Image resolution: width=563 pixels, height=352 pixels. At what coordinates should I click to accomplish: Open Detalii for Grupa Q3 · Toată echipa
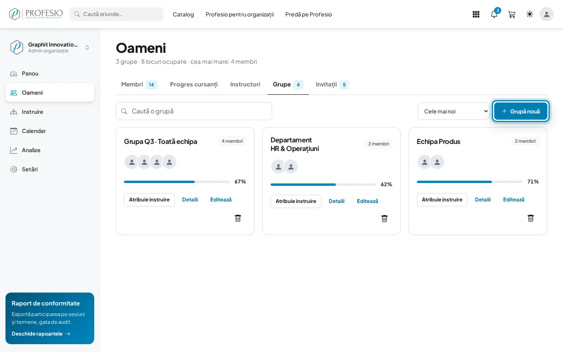[190, 200]
